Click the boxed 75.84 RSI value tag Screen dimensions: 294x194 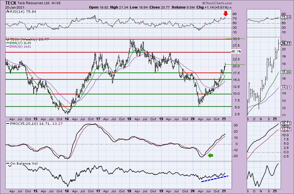[x=286, y=17]
